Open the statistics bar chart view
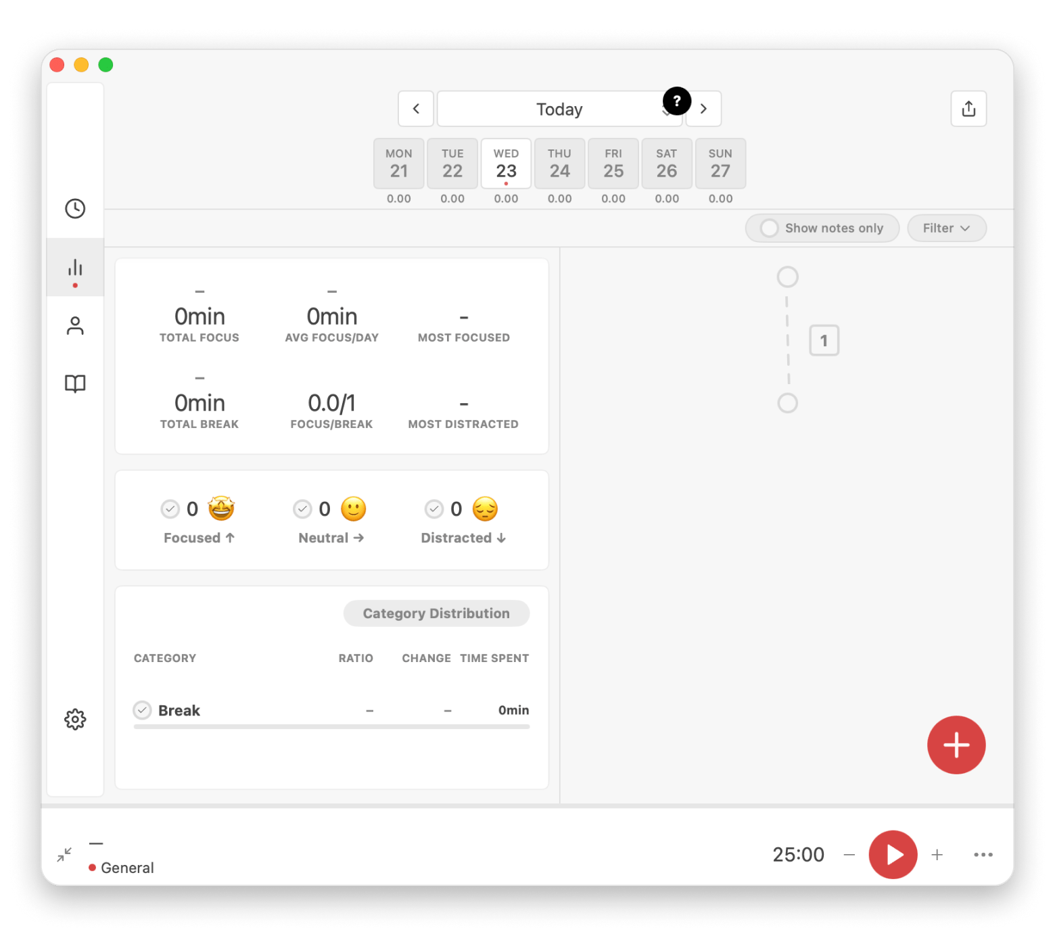This screenshot has height=940, width=1055. point(75,268)
